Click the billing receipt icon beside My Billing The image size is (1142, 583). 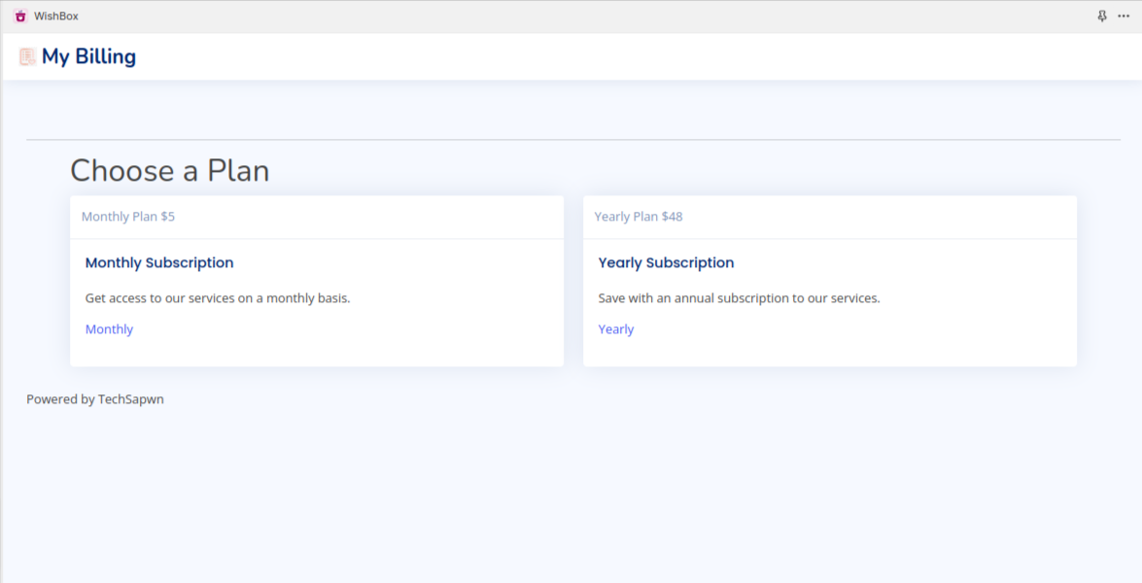click(27, 57)
